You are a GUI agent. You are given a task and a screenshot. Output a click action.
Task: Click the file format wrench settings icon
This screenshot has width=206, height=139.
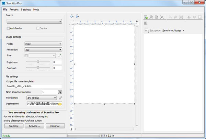[60, 98]
